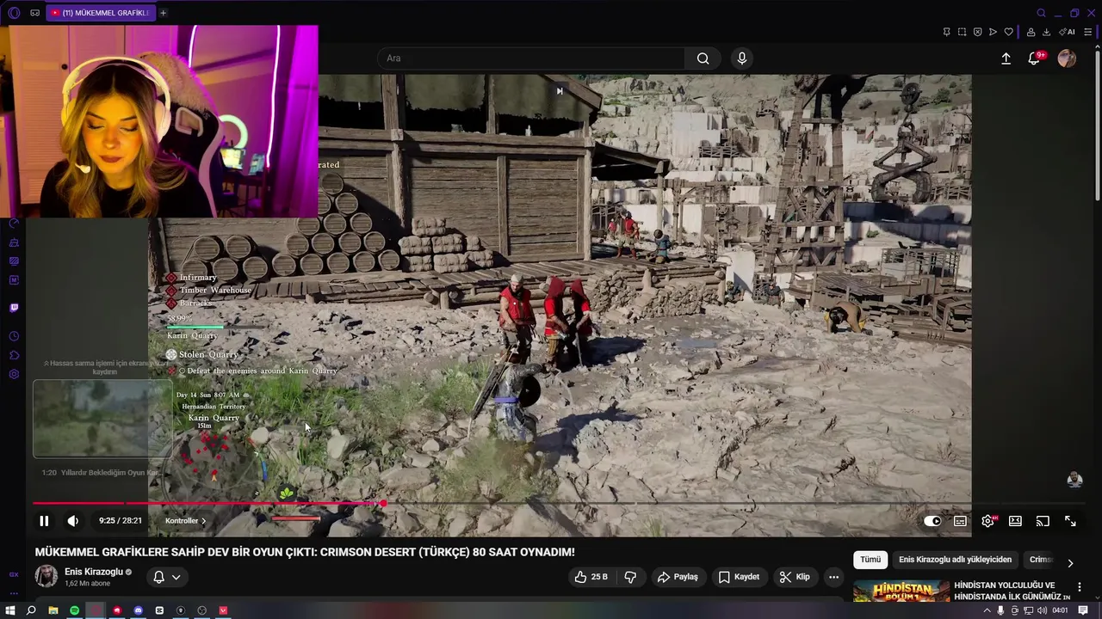This screenshot has height=619, width=1102.
Task: Click the Kaydet save button
Action: coord(740,577)
